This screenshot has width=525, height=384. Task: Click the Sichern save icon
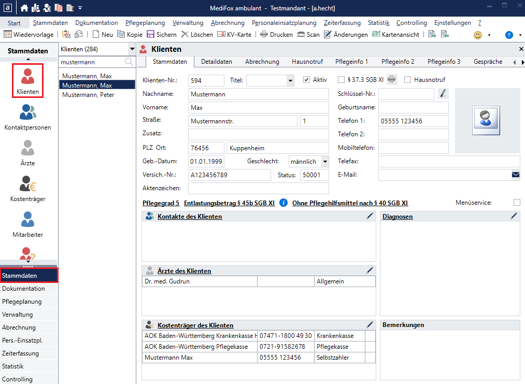150,35
